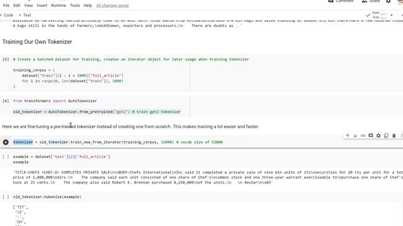The width and height of the screenshot is (403, 226).
Task: Open the Tools menu
Action: (x=75, y=6)
